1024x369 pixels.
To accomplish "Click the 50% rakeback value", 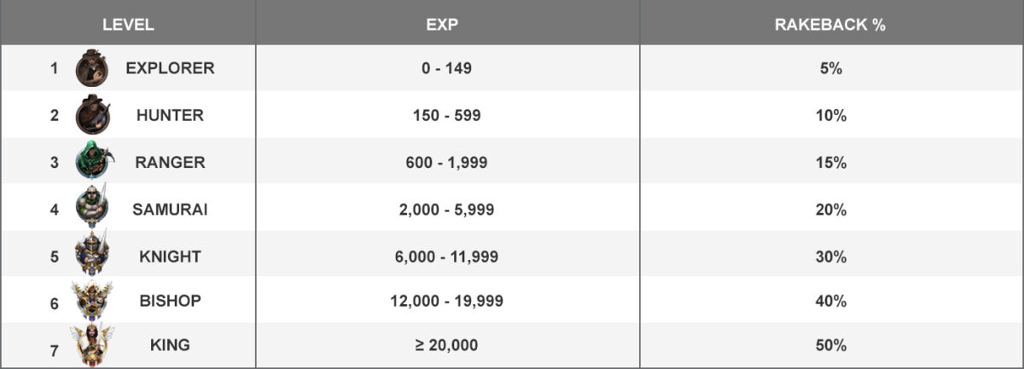I will (830, 345).
